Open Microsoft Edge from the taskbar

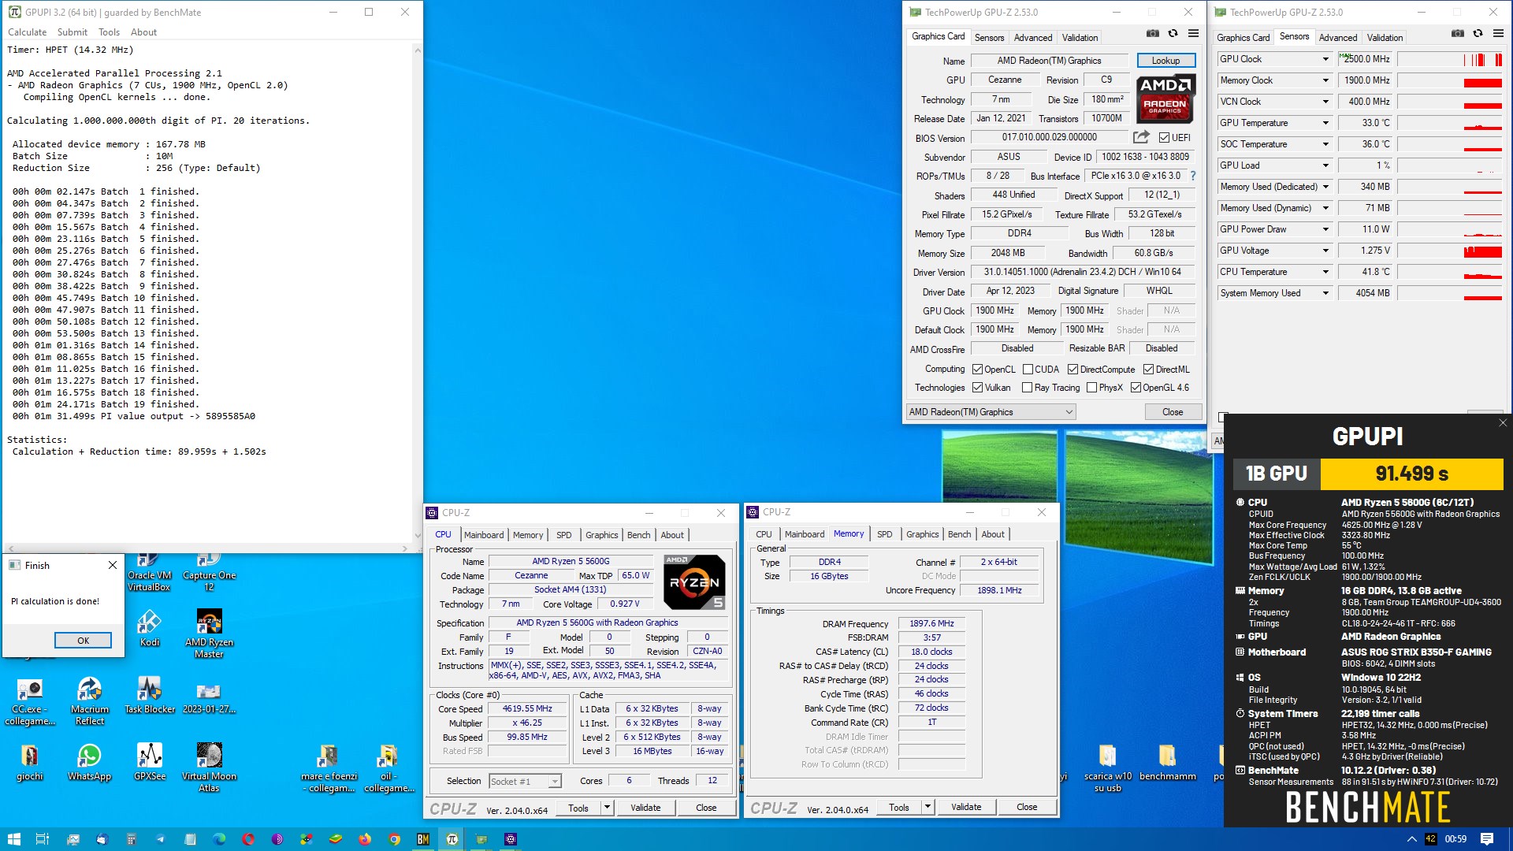219,839
